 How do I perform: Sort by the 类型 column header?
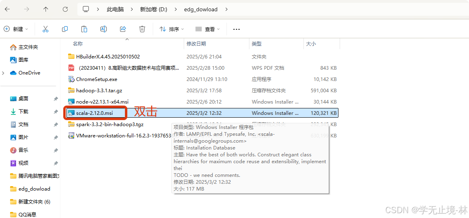257,44
